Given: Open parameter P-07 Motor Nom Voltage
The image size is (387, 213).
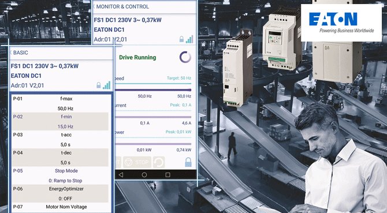Looking at the screenshot, I should 60,208.
